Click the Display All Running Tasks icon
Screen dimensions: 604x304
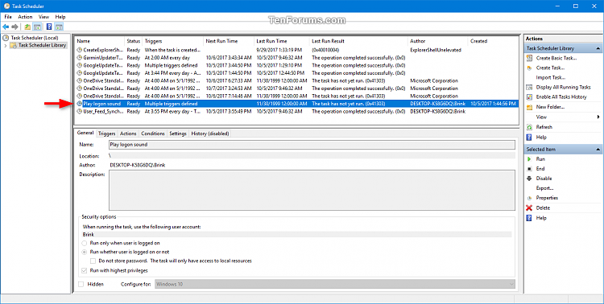[x=529, y=88]
